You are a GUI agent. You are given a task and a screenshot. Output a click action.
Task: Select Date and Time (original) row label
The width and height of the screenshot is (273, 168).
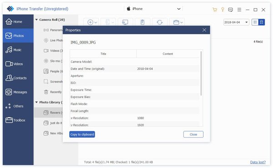[x=87, y=69]
